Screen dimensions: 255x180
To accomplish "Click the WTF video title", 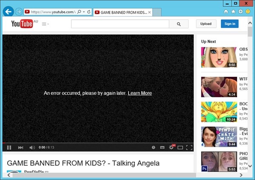I will 244,79.
